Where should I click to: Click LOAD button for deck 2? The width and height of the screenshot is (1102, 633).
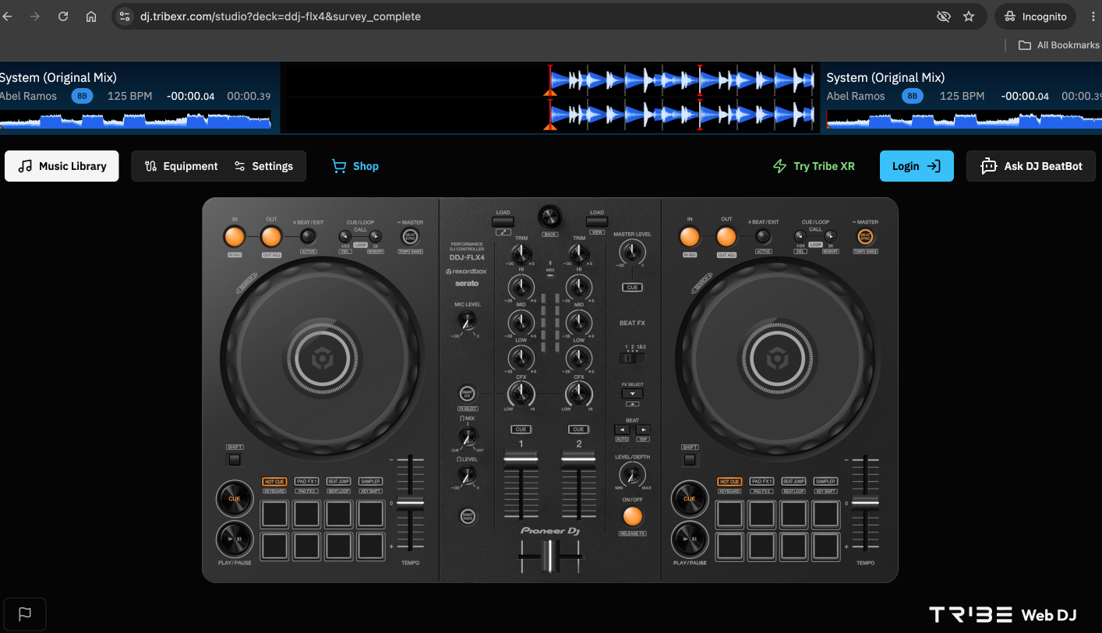coord(597,221)
